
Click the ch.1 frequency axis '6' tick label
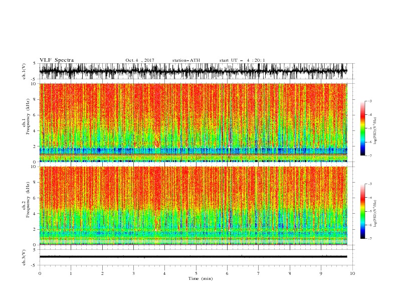[35, 115]
